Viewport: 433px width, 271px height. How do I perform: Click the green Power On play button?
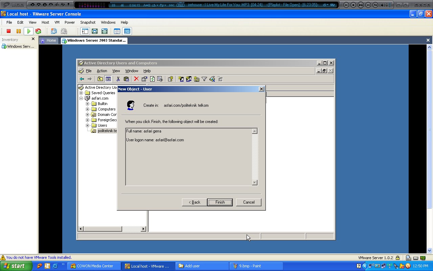(x=29, y=31)
